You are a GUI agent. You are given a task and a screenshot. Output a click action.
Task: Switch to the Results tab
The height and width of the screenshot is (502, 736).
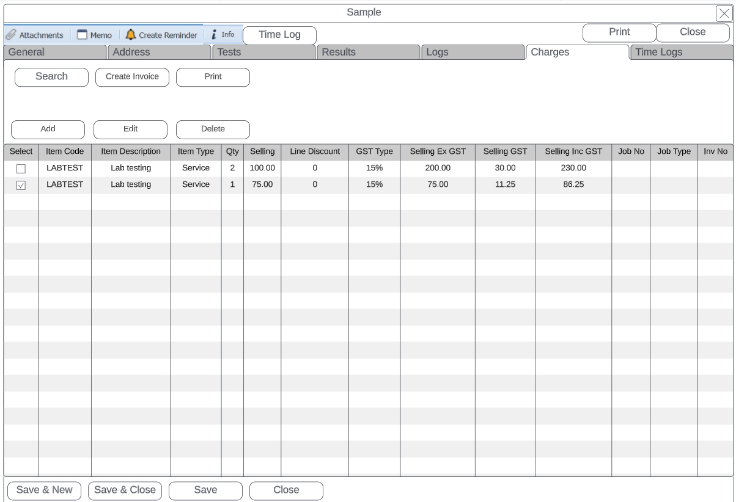point(367,53)
